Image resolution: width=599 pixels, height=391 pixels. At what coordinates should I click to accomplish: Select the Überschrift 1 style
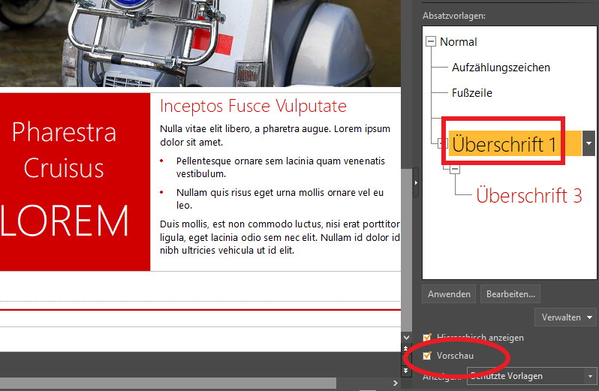(506, 143)
